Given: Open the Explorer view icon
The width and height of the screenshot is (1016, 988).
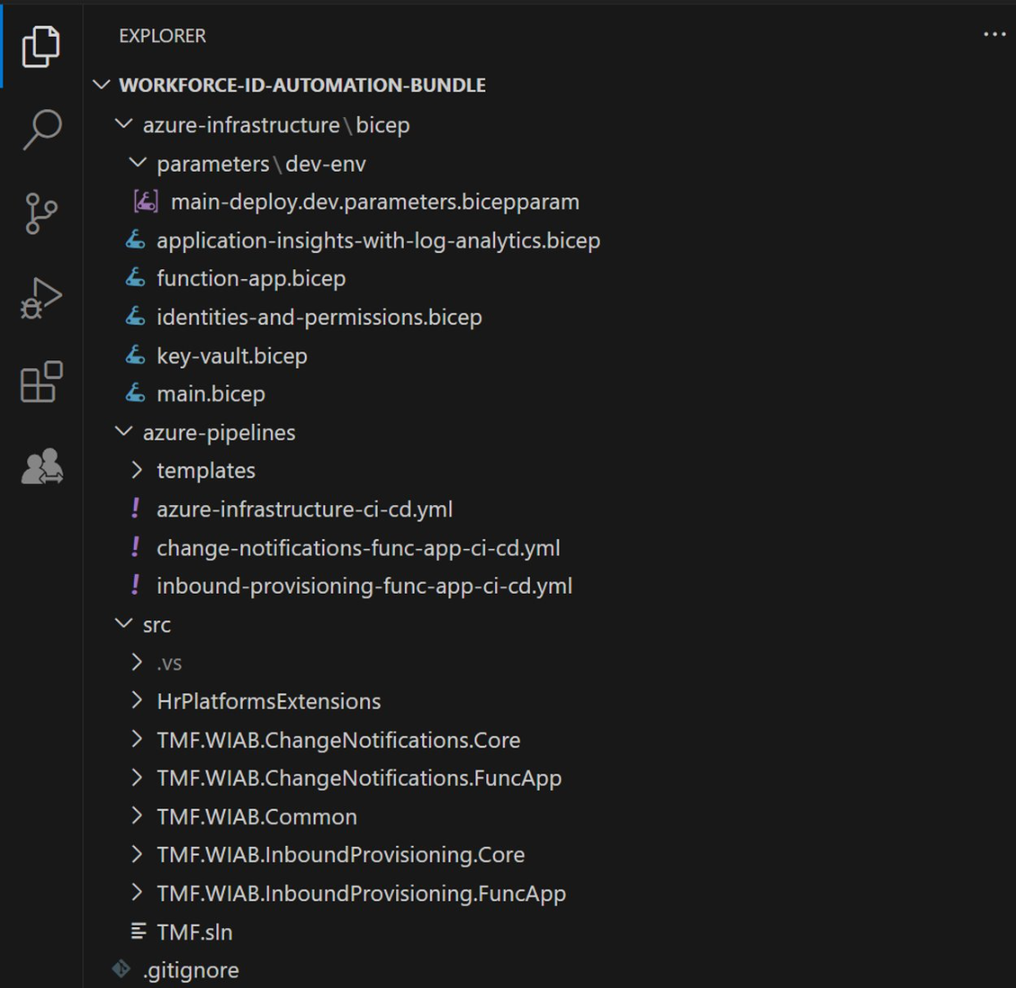Looking at the screenshot, I should pos(41,46).
